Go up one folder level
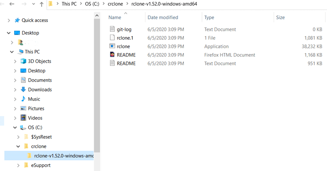The image size is (327, 171). (x=42, y=4)
